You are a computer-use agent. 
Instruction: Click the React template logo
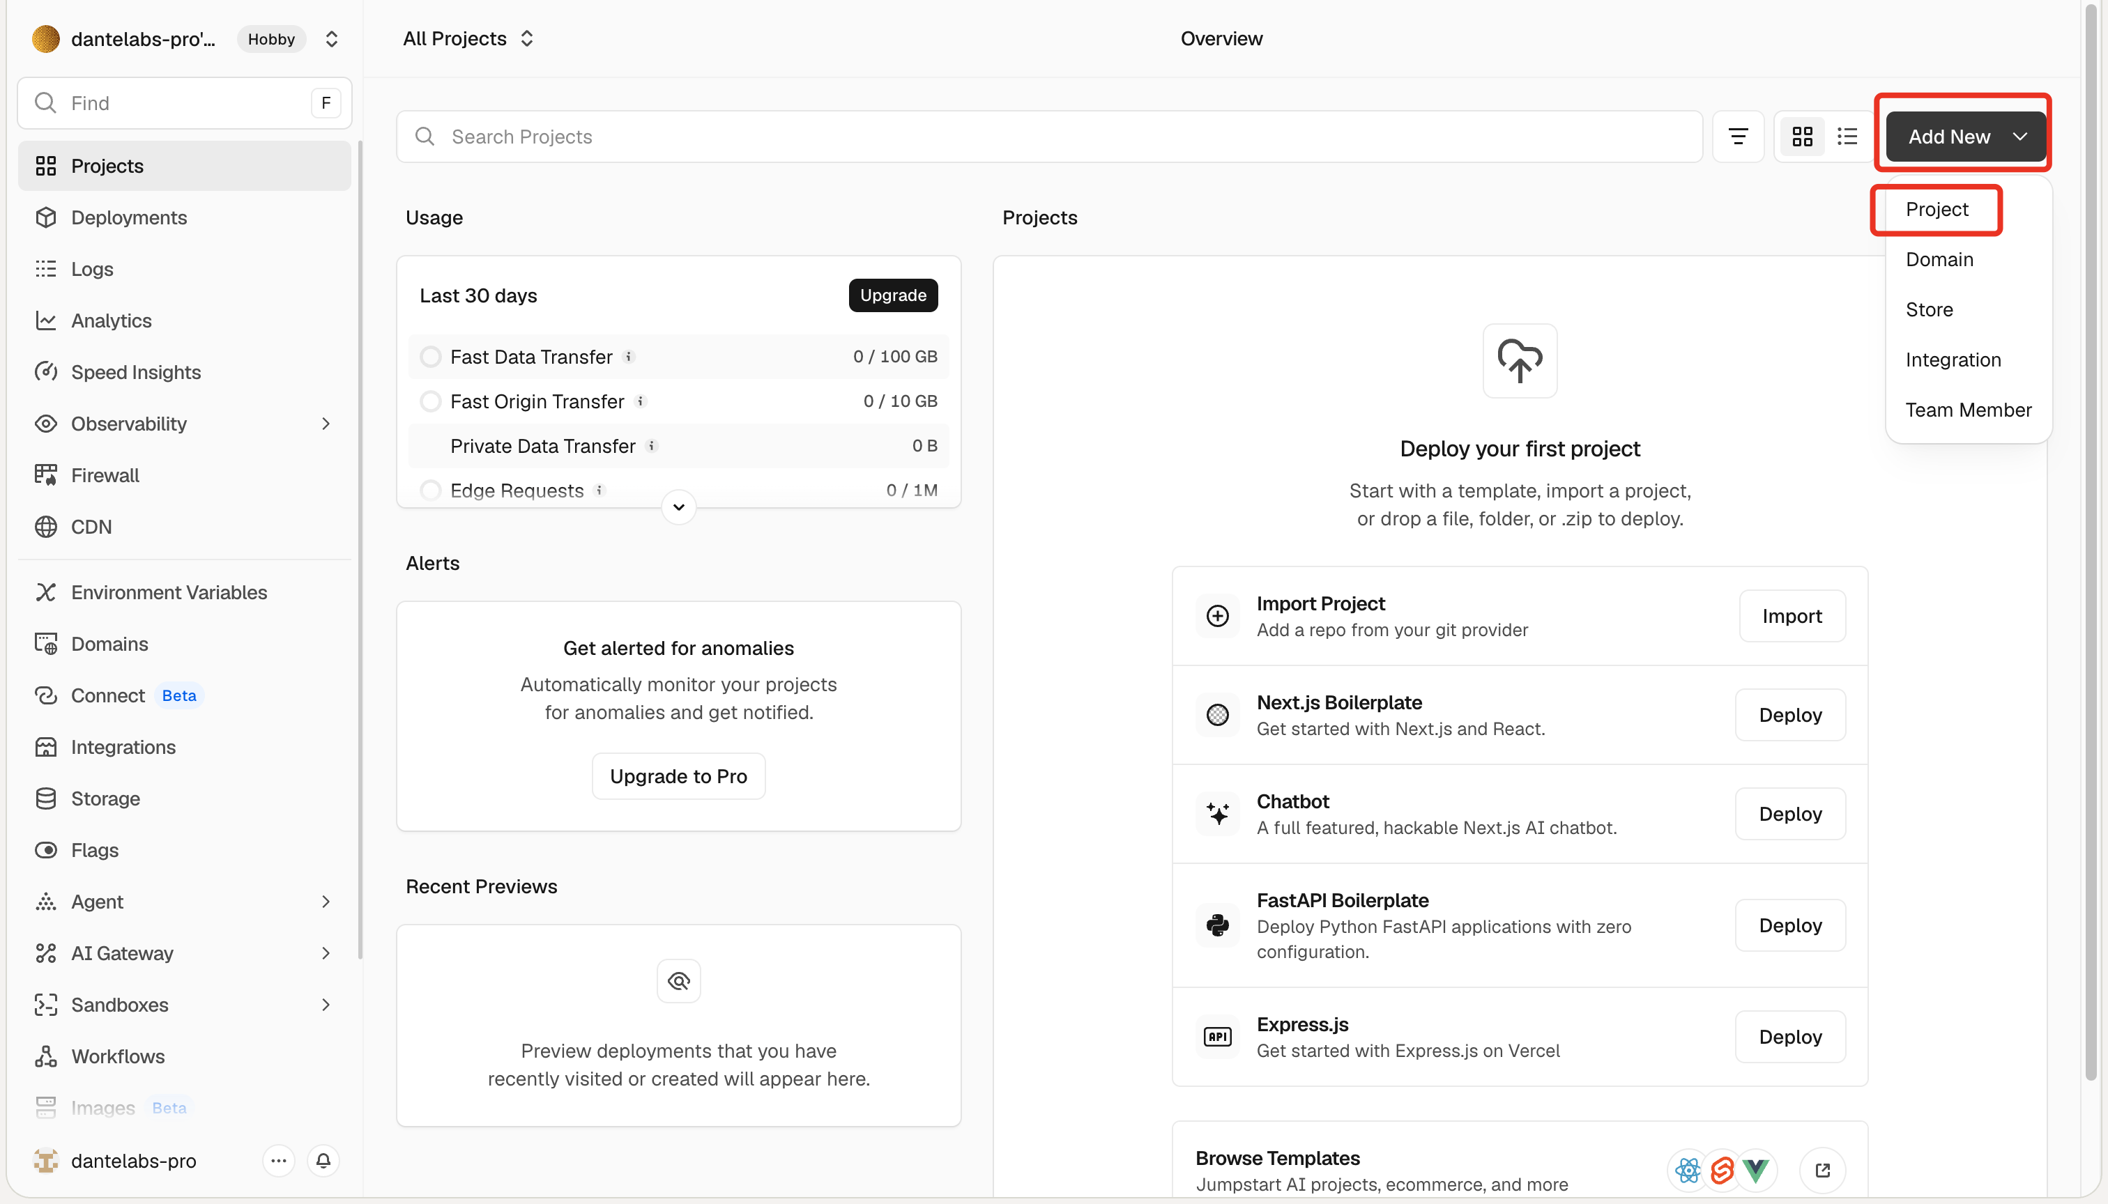[x=1688, y=1170]
